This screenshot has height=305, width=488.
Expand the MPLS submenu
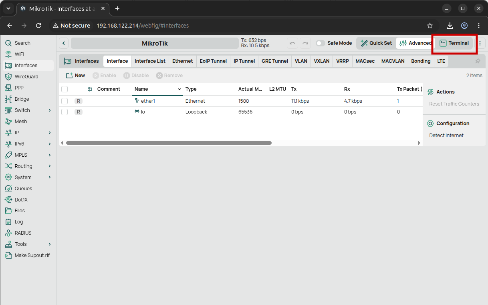pos(50,155)
